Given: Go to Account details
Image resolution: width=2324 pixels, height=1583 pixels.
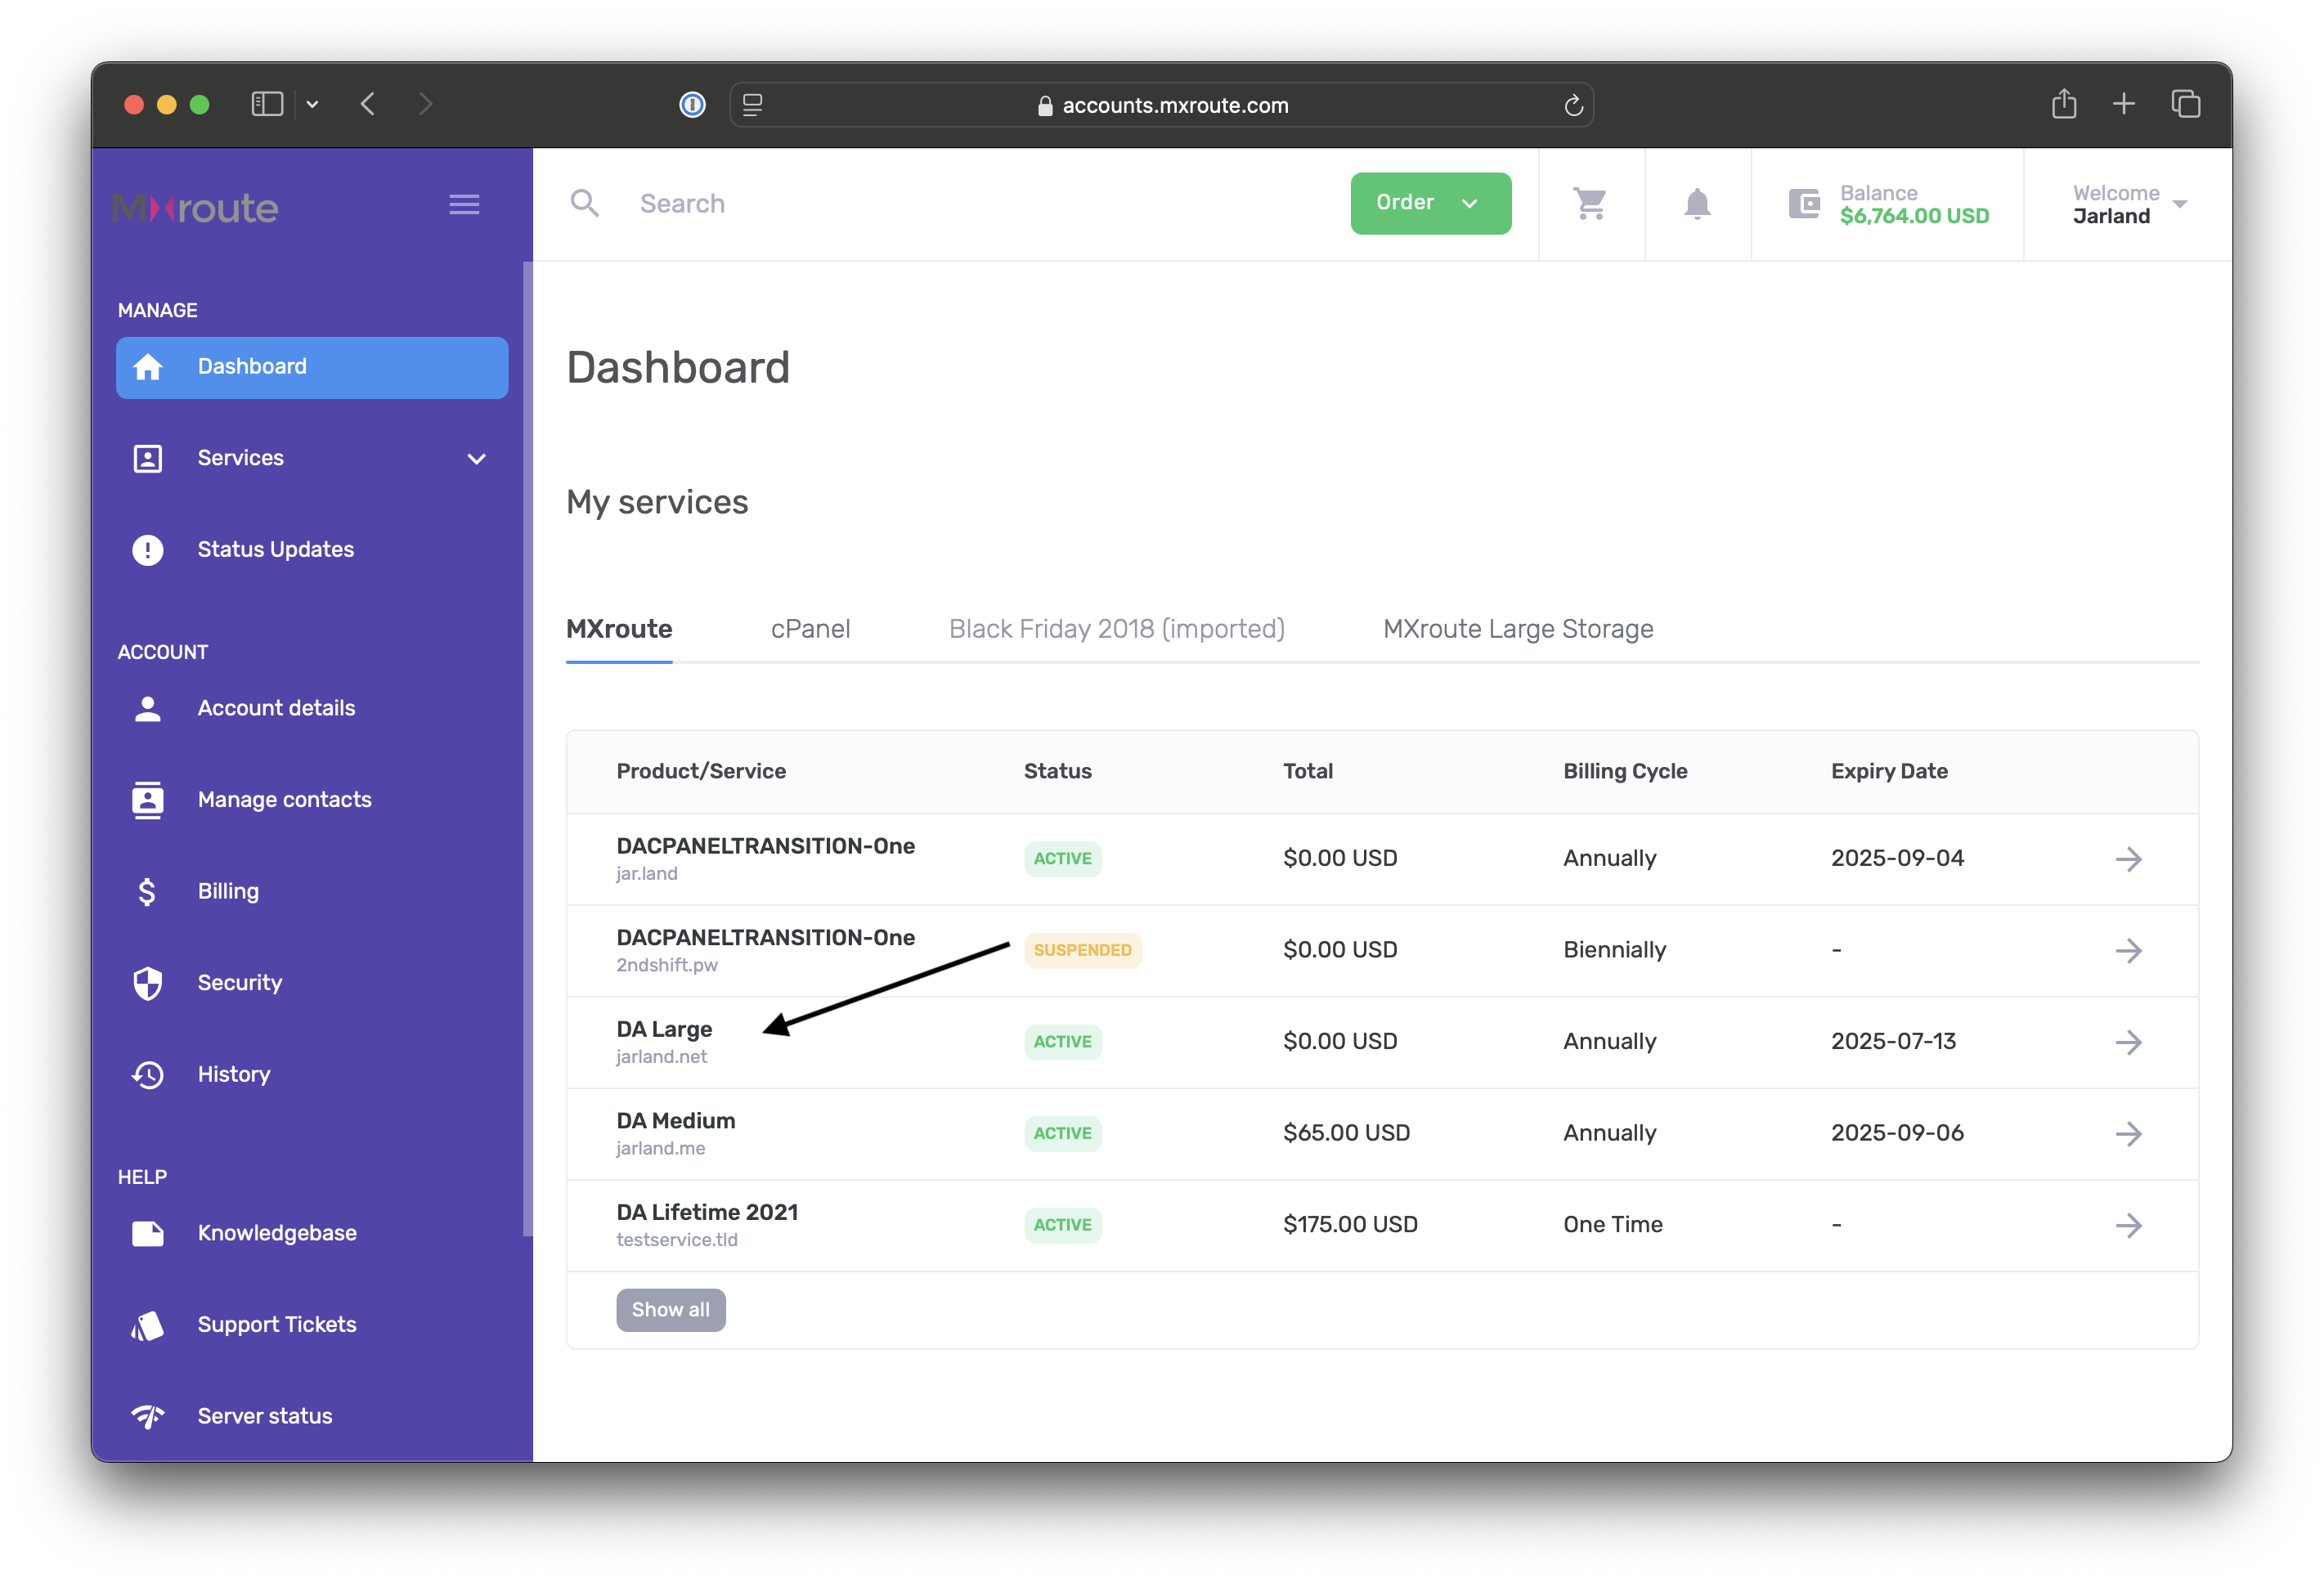Looking at the screenshot, I should [x=276, y=708].
